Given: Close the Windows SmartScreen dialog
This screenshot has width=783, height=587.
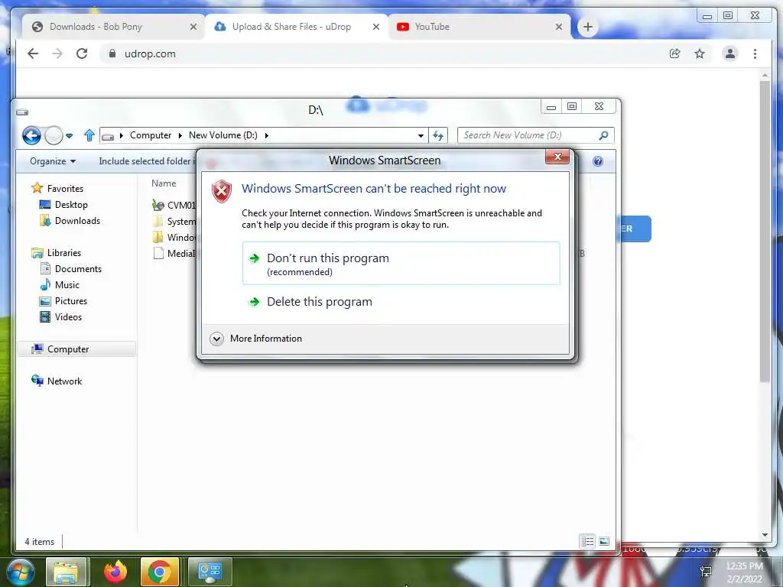Looking at the screenshot, I should tap(557, 157).
